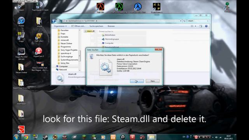Image resolution: width=249 pixels, height=140 pixels.
Task: Close the Datei löschen dialog
Action: [158, 49]
